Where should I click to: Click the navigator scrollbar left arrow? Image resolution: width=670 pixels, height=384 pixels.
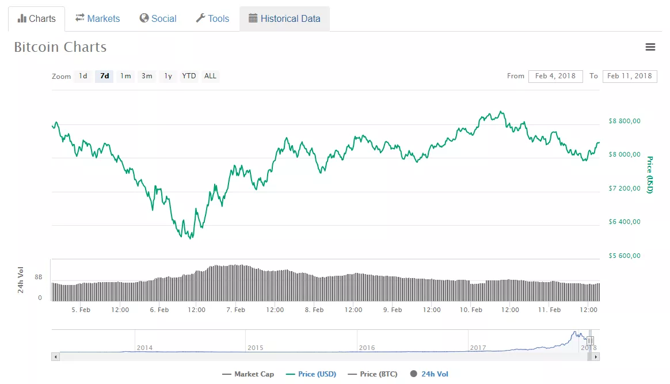[55, 357]
